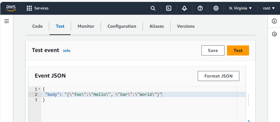
Task: Click the AWS logo home icon
Action: pyautogui.click(x=11, y=8)
